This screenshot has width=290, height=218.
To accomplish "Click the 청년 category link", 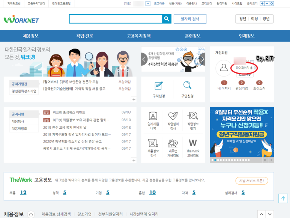I will pos(242,19).
